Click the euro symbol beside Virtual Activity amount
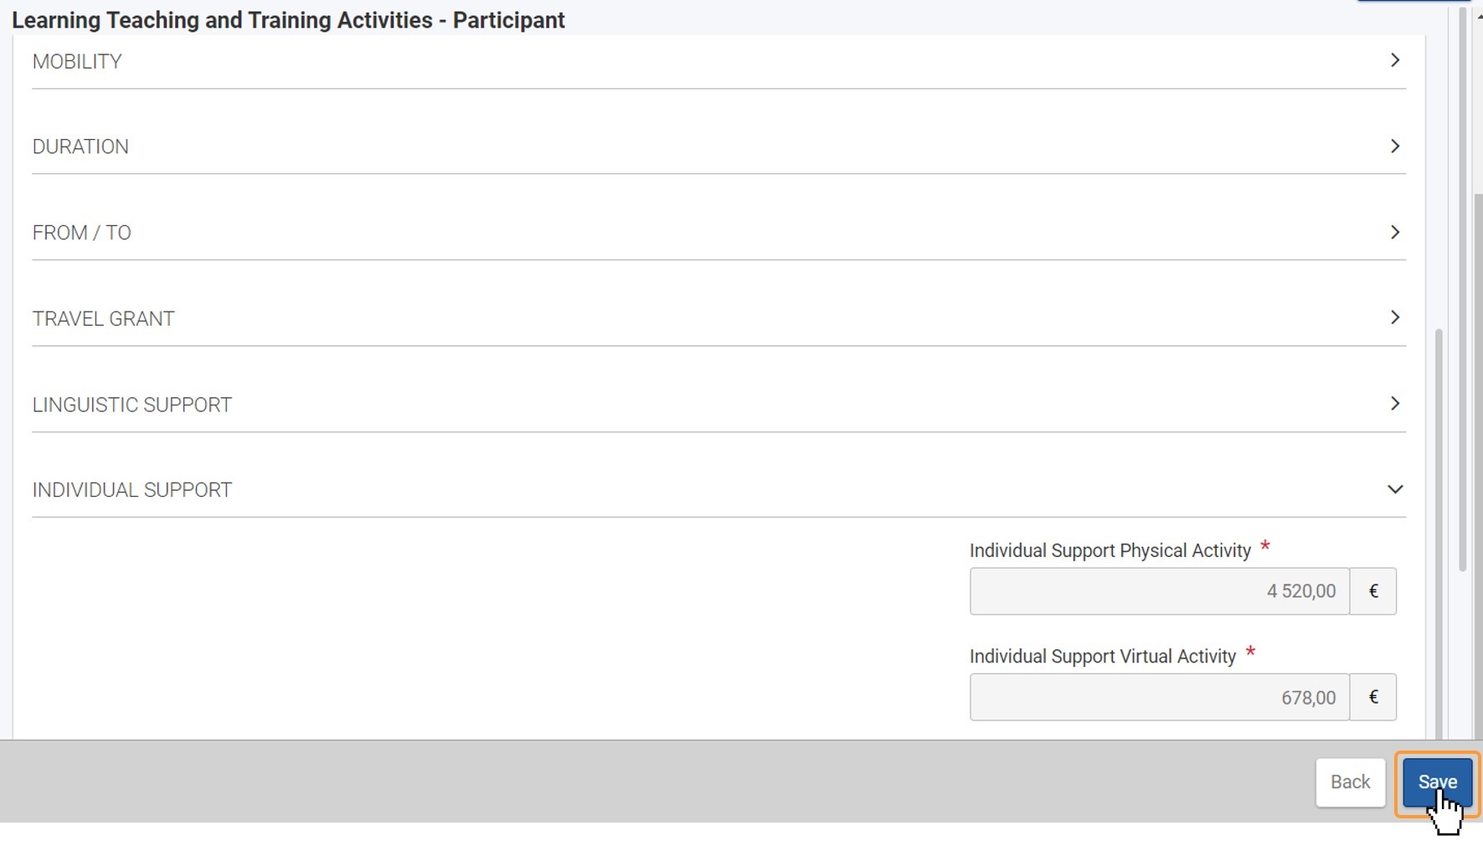The height and width of the screenshot is (841, 1483). (1373, 697)
